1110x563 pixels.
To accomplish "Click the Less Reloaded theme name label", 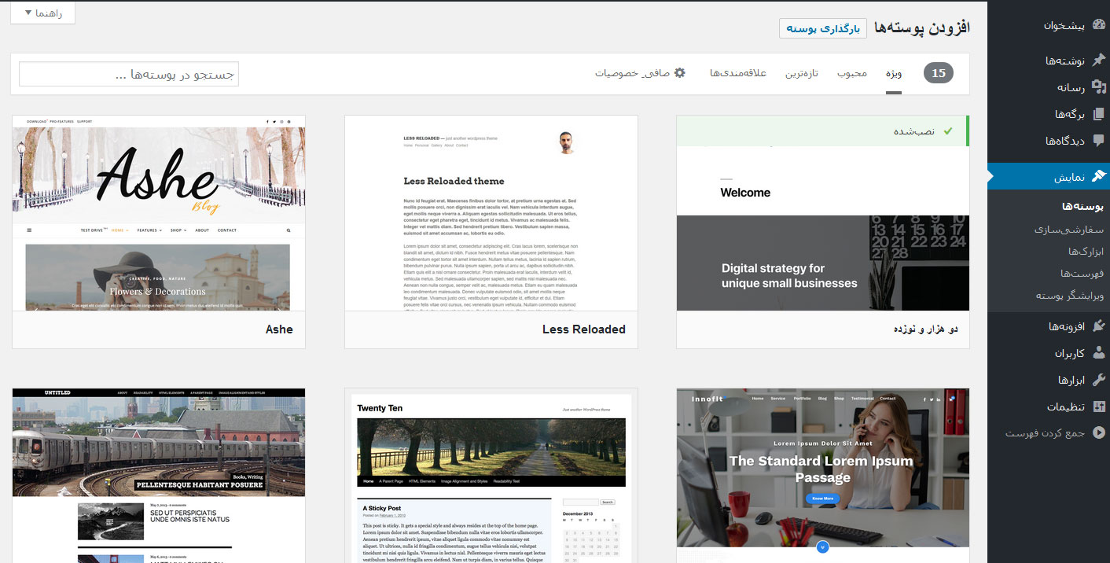I will [x=584, y=329].
